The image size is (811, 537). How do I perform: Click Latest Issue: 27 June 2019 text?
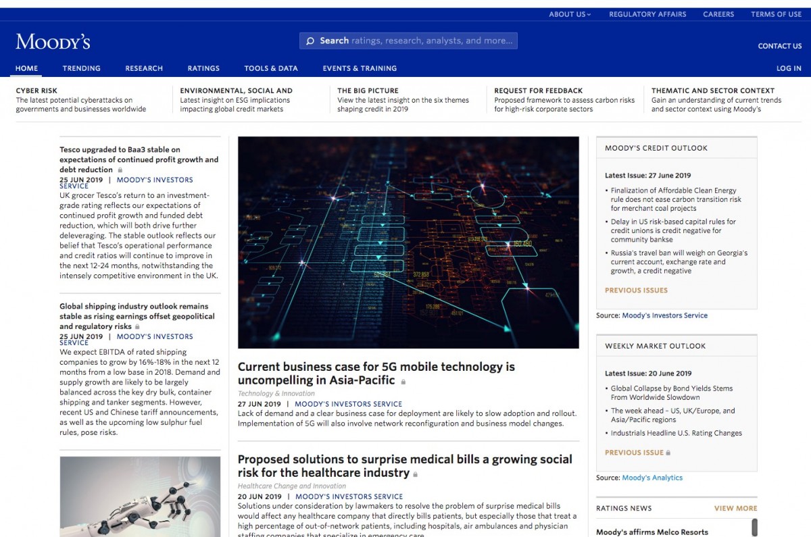[x=647, y=176]
